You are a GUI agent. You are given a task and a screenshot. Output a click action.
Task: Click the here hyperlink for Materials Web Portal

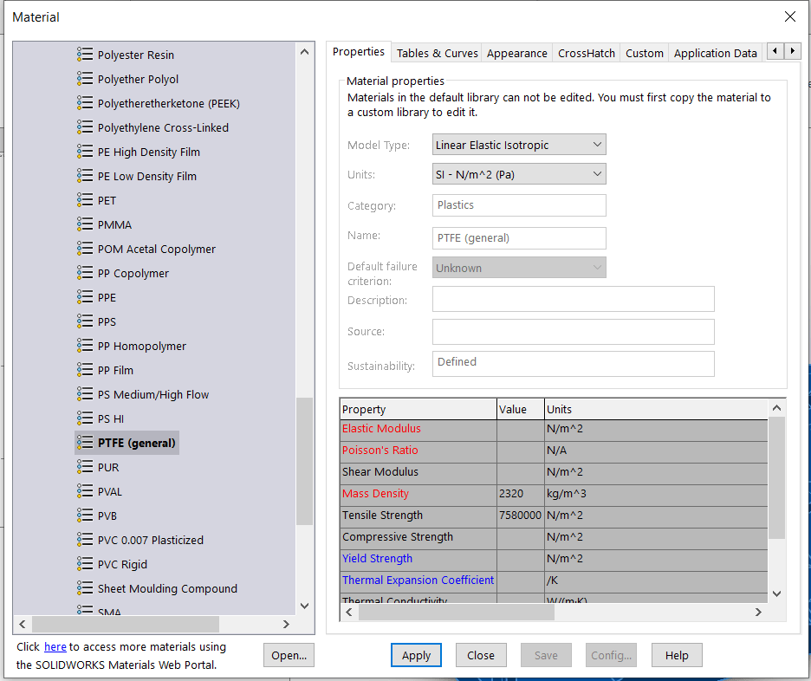55,646
